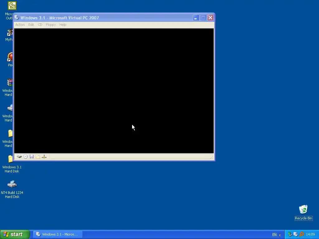This screenshot has width=319, height=239.
Task: Open the Floppy menu
Action: pyautogui.click(x=51, y=25)
